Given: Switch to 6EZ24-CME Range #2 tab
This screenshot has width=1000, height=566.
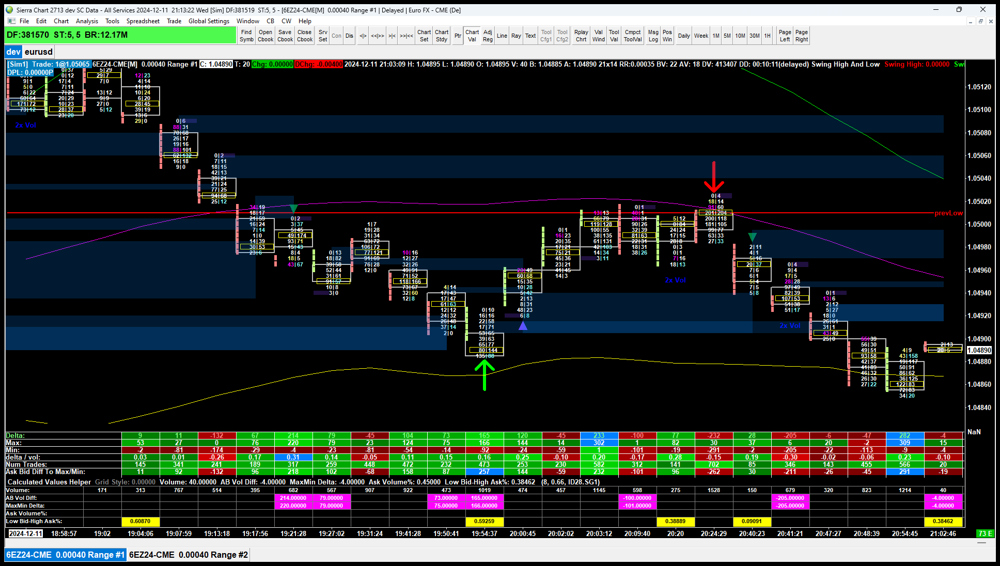Looking at the screenshot, I should click(189, 555).
